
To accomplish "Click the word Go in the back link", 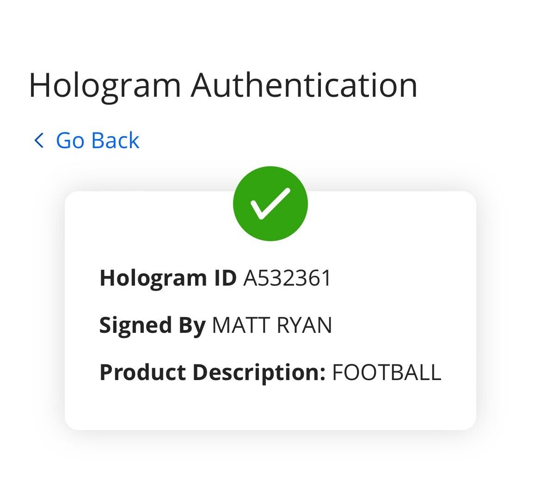I will point(70,140).
